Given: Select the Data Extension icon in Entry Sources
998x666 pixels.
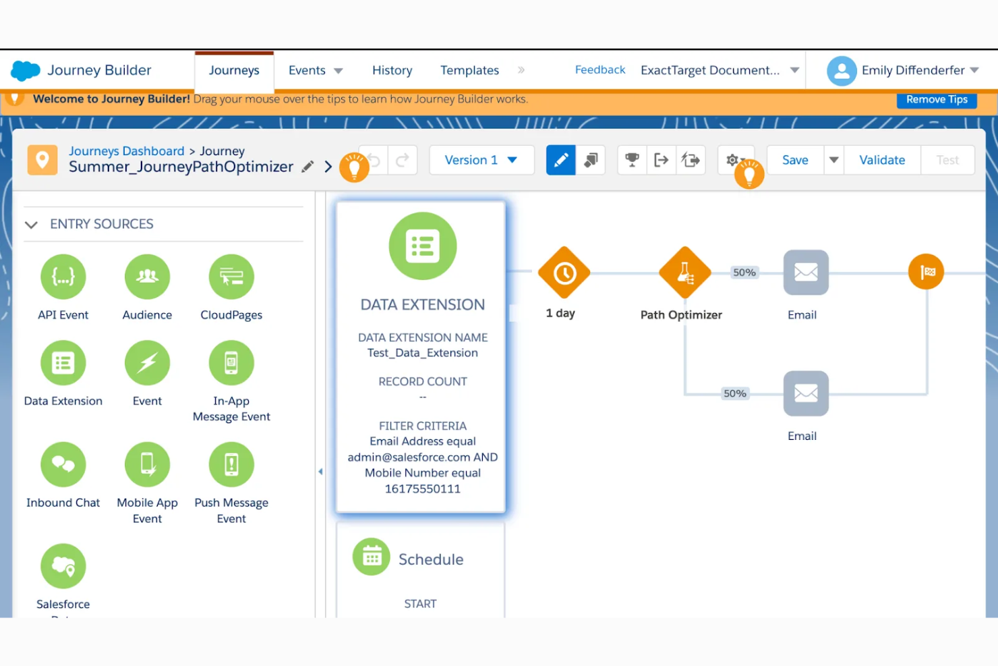Looking at the screenshot, I should [63, 363].
